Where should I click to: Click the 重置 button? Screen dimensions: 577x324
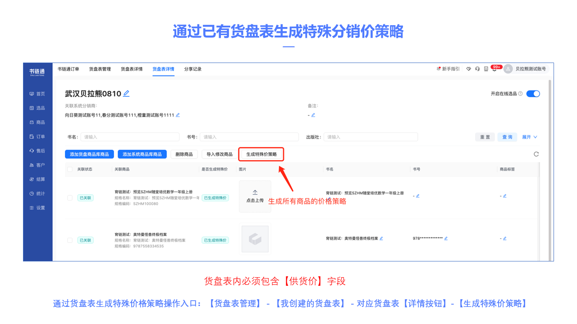click(485, 137)
